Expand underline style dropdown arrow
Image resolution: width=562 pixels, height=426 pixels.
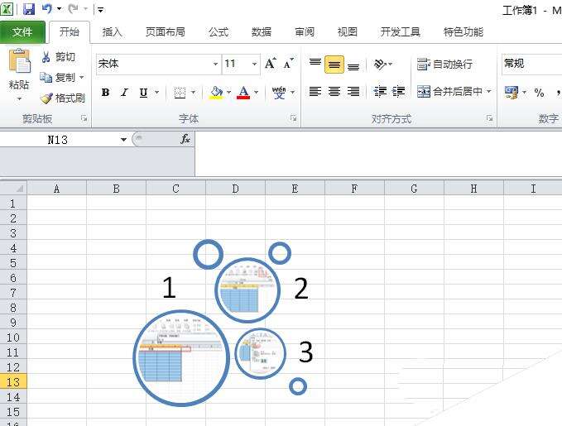[157, 93]
